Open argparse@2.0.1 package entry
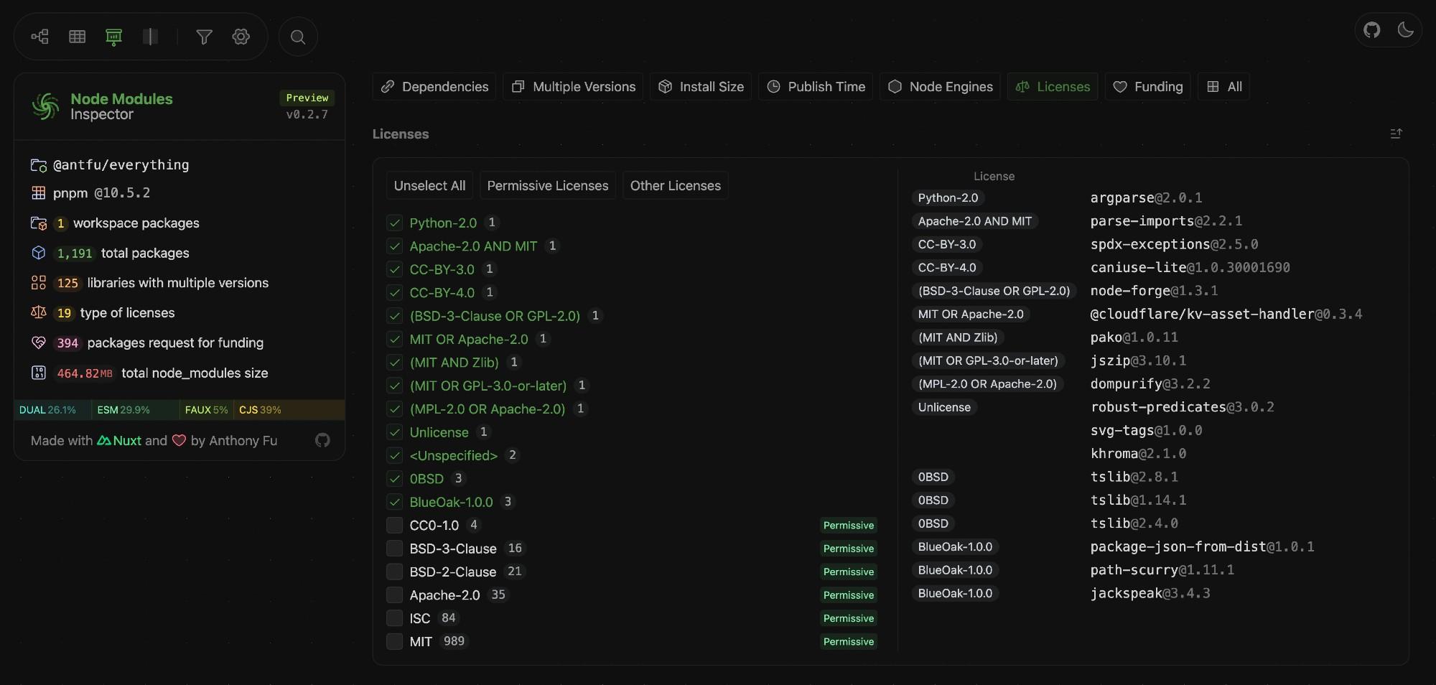Screen dimensions: 1436x685 (x=1146, y=197)
